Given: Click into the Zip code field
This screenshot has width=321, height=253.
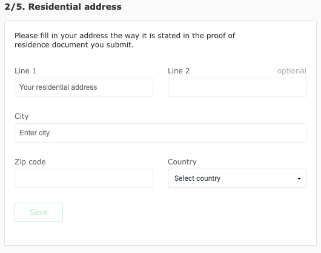Looking at the screenshot, I should pos(84,178).
